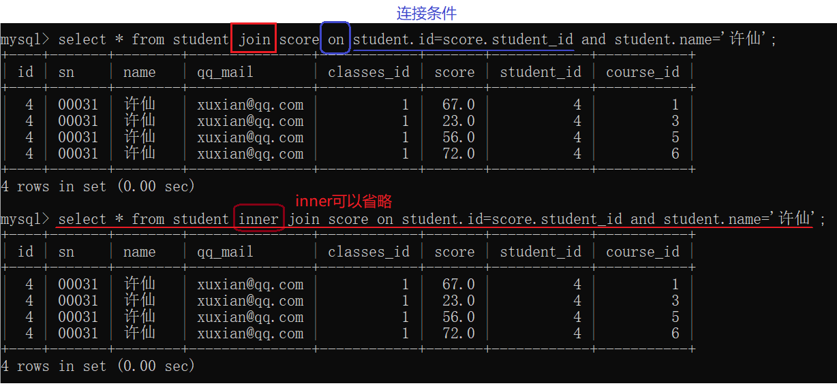837x388 pixels.
Task: Click name 许仙 in the 23.0 row, first result
Action: tap(140, 120)
